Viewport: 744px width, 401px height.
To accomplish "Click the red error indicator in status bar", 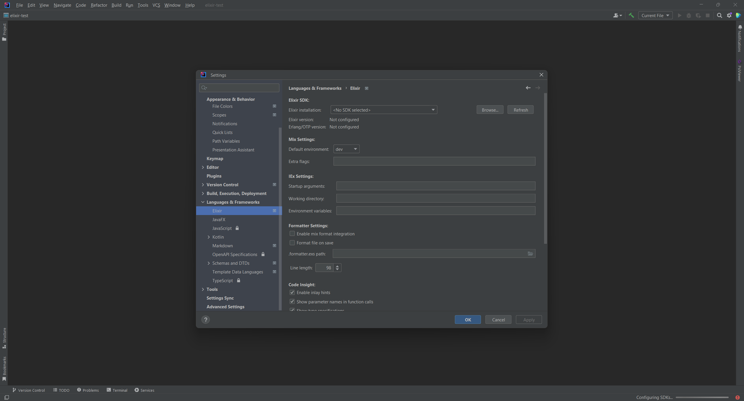I will (737, 397).
